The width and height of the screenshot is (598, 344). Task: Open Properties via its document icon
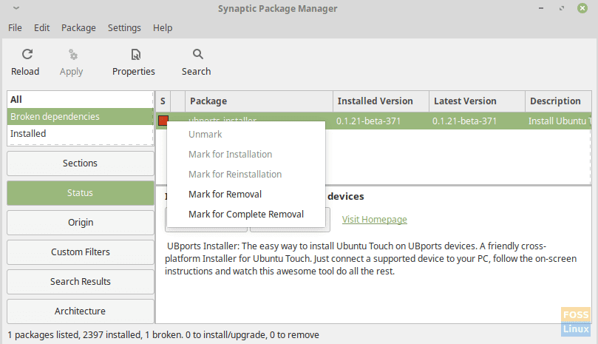136,54
